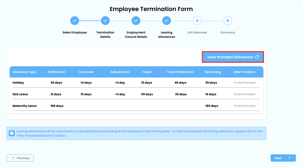Click the Exit Interview step circle
303x168 pixels.
197,21
